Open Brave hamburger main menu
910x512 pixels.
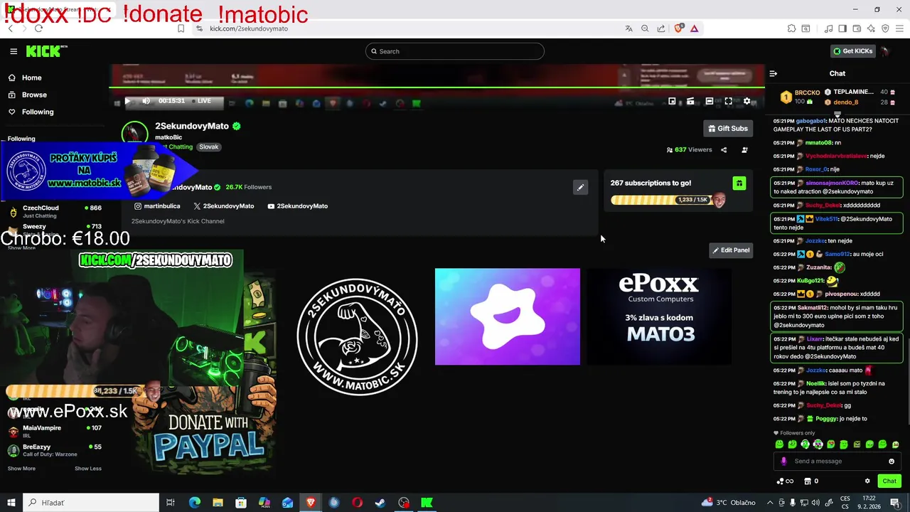pyautogui.click(x=899, y=28)
